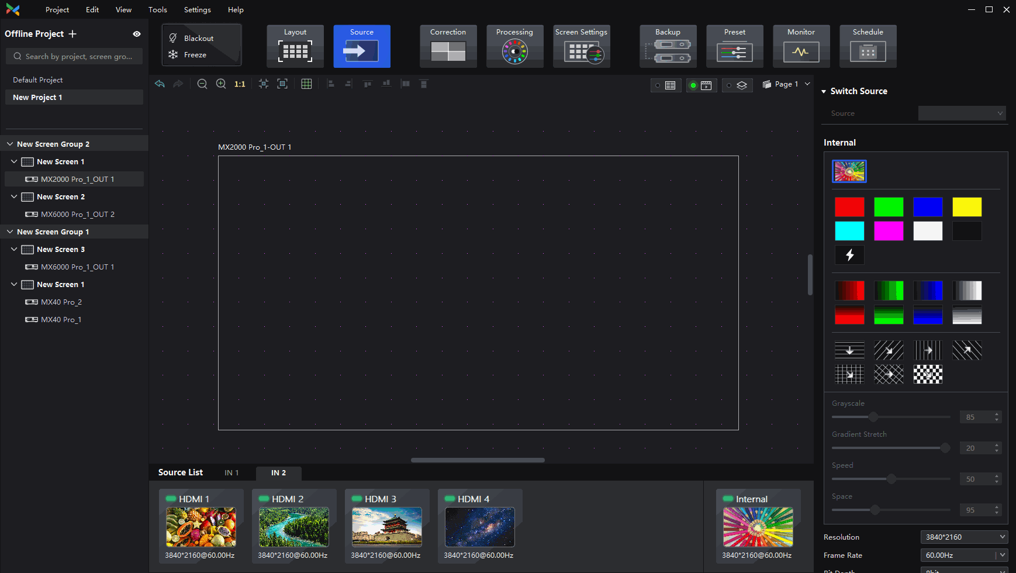Click the zoom in magnifier
This screenshot has width=1016, height=573.
click(221, 84)
